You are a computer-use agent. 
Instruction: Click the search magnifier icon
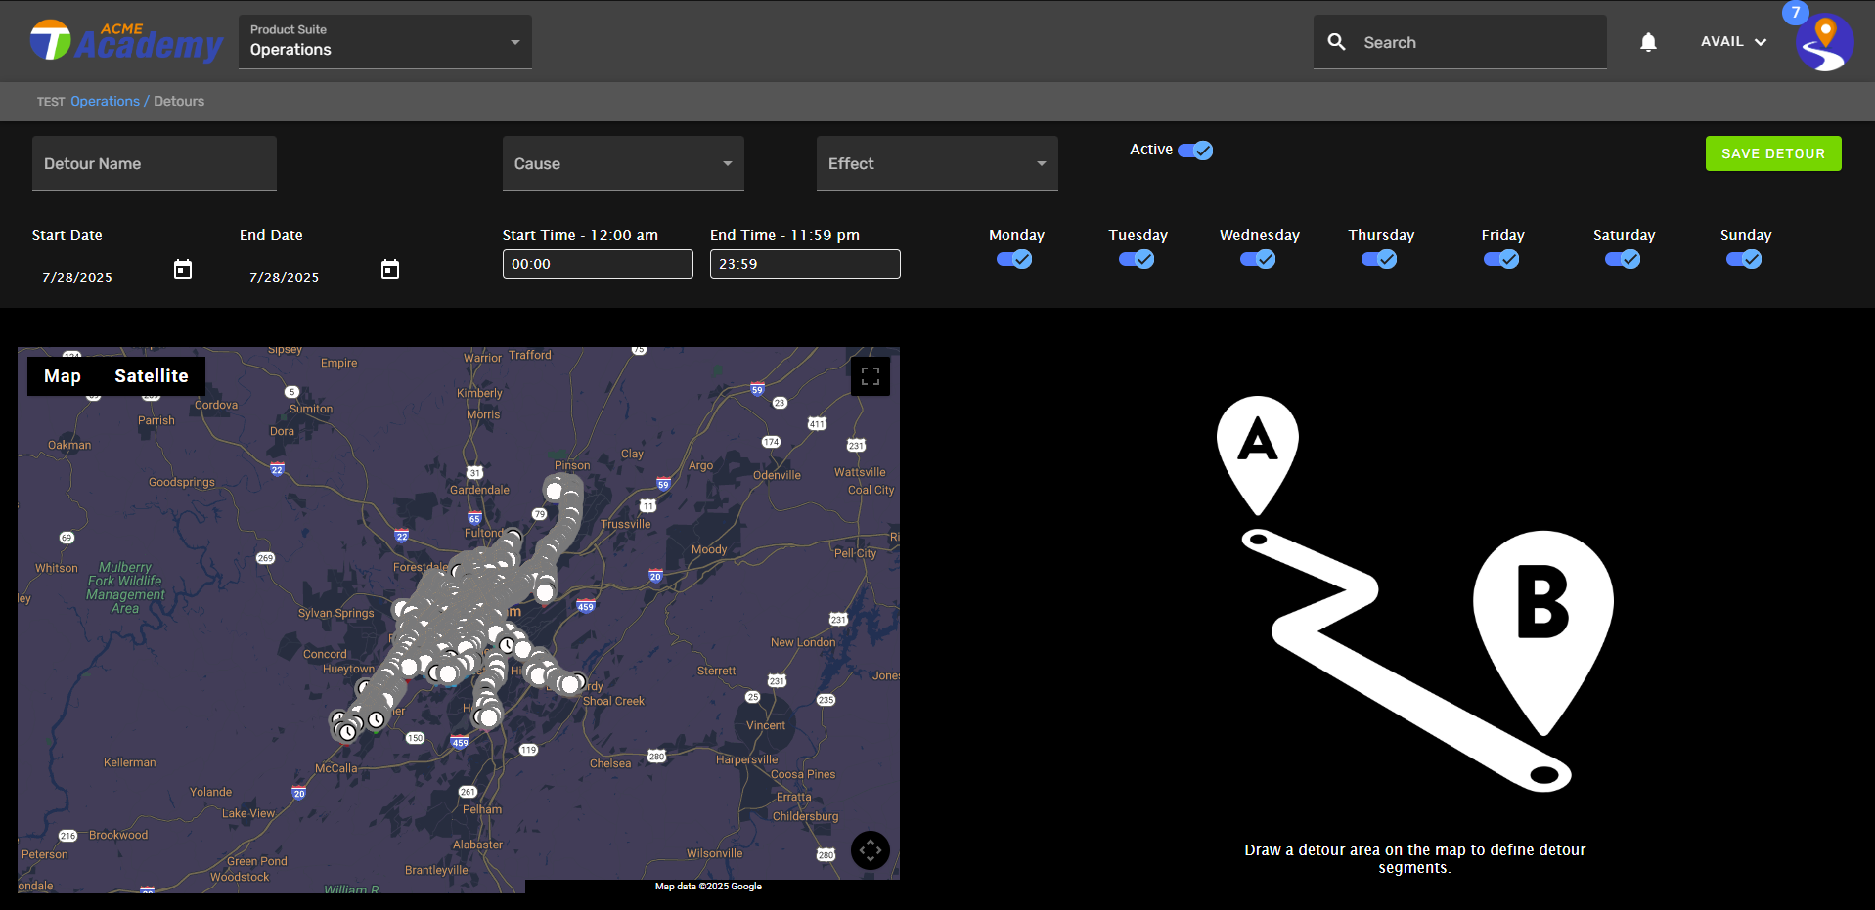(x=1336, y=42)
